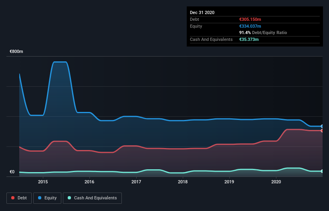This screenshot has height=211, width=329.
Task: Click the 2020 x-axis label
Action: 276,182
